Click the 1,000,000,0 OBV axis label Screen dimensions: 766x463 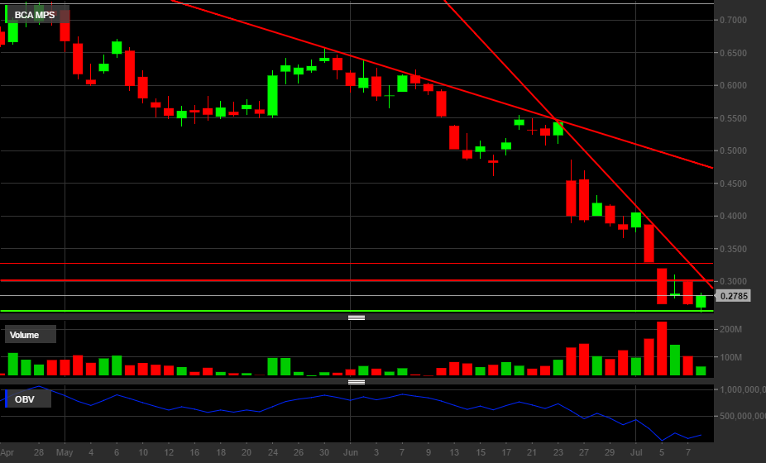pyautogui.click(x=743, y=389)
